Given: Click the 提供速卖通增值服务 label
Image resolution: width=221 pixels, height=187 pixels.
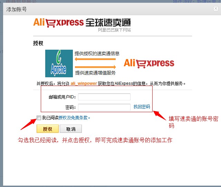Looking at the screenshot, I should click(95, 73).
